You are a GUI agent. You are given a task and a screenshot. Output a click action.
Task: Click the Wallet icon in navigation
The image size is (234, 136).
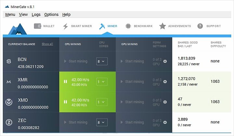coord(37,26)
